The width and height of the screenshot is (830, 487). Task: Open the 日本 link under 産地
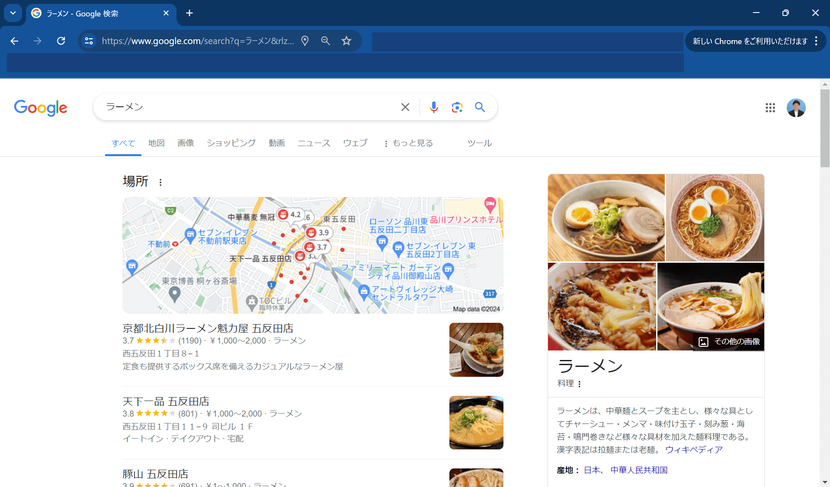tap(592, 470)
